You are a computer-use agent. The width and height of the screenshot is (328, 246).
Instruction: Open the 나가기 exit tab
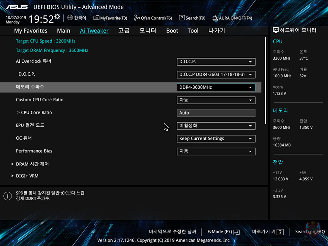(217, 31)
